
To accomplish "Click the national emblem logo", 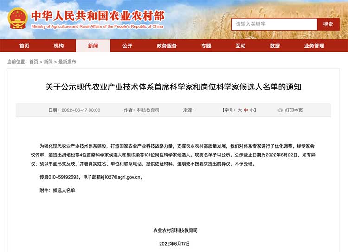I will pos(18,19).
